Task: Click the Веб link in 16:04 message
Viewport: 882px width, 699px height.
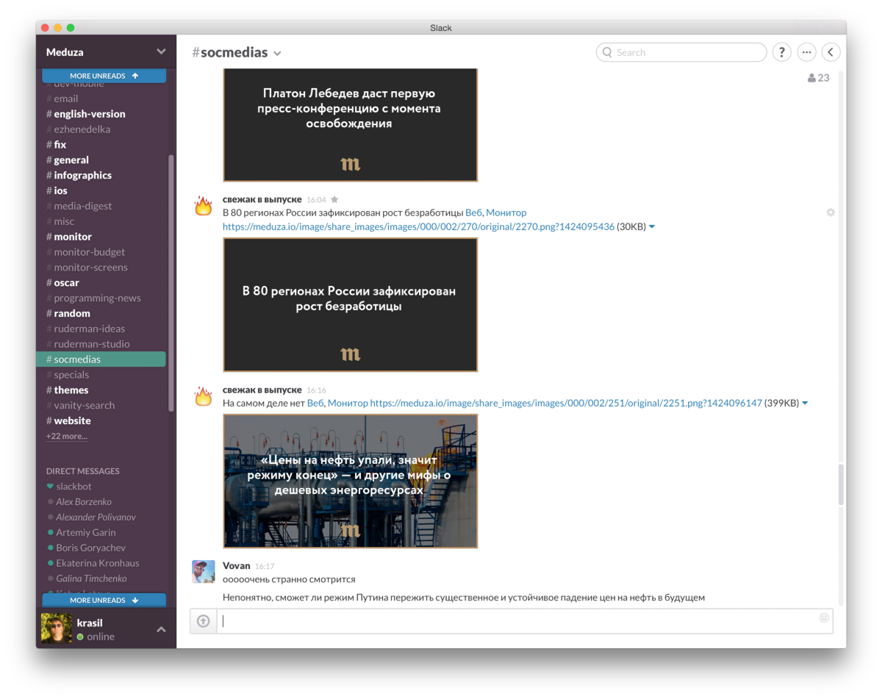Action: coord(473,212)
